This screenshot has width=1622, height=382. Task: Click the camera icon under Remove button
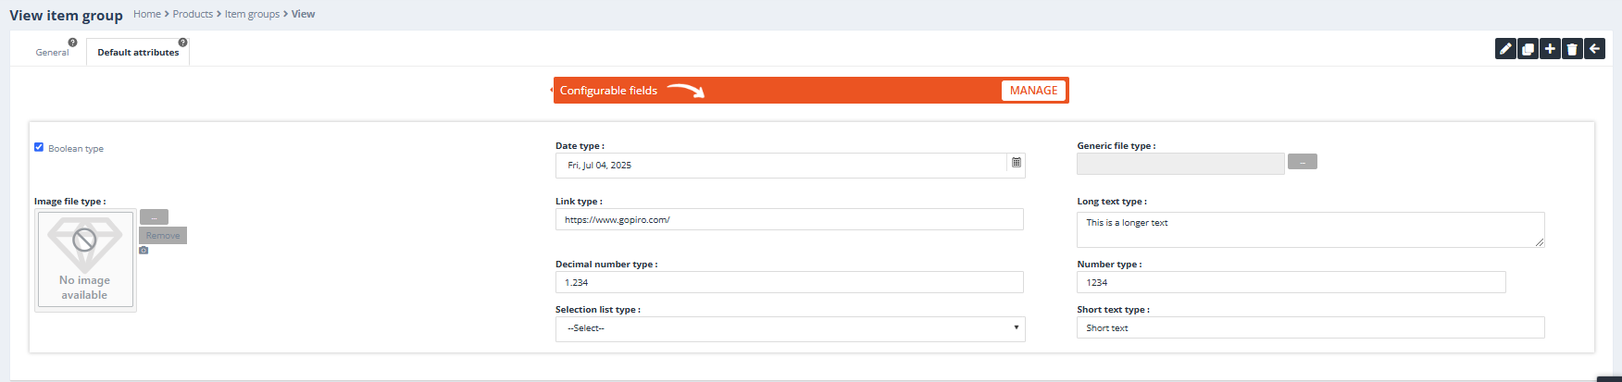143,251
